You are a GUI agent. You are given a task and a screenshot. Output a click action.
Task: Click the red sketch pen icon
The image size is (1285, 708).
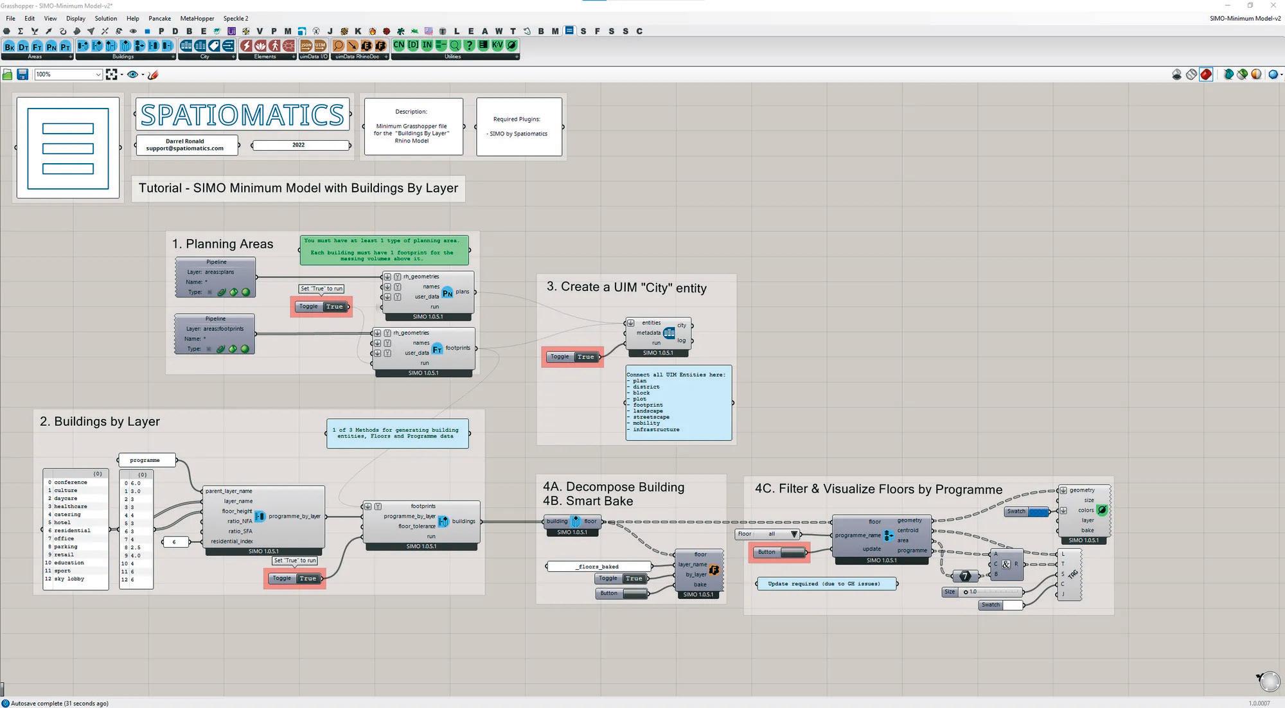(x=153, y=75)
